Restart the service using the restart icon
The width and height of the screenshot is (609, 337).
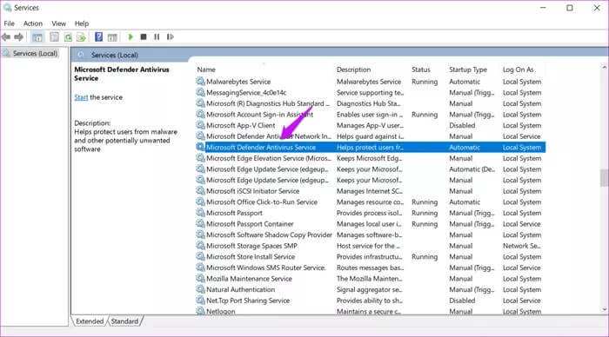171,36
